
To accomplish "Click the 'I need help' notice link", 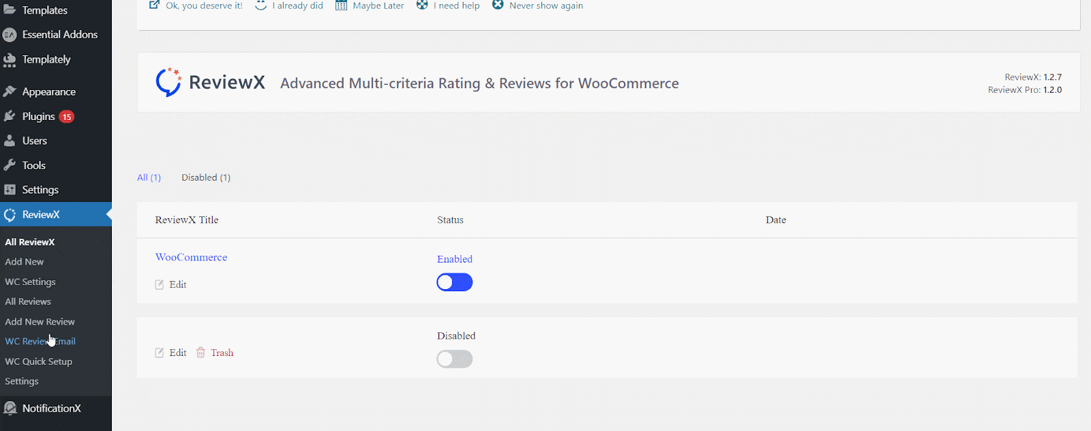I will pyautogui.click(x=456, y=5).
